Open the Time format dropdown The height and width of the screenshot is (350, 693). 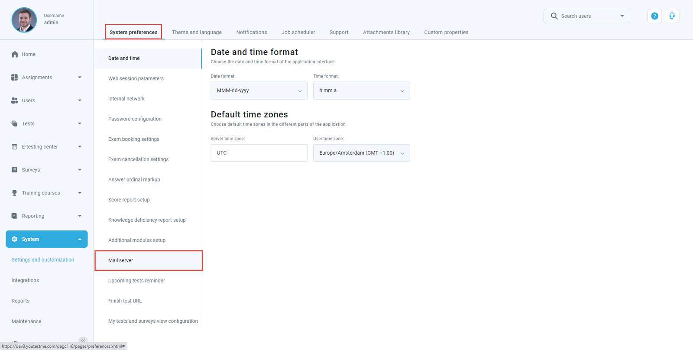361,91
